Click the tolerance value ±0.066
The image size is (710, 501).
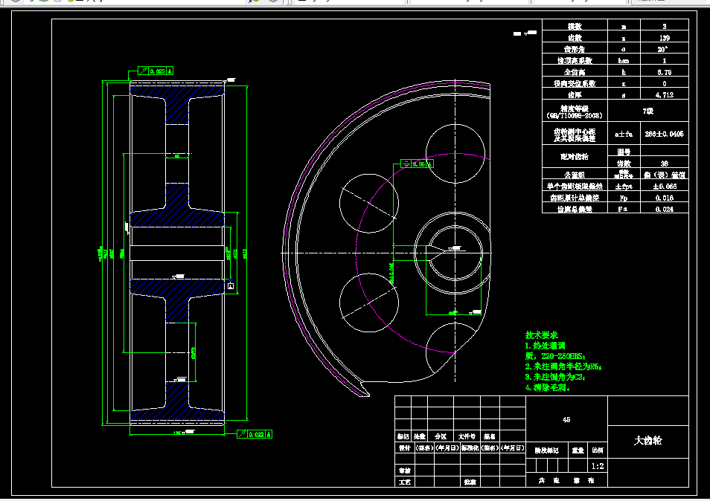coord(665,187)
